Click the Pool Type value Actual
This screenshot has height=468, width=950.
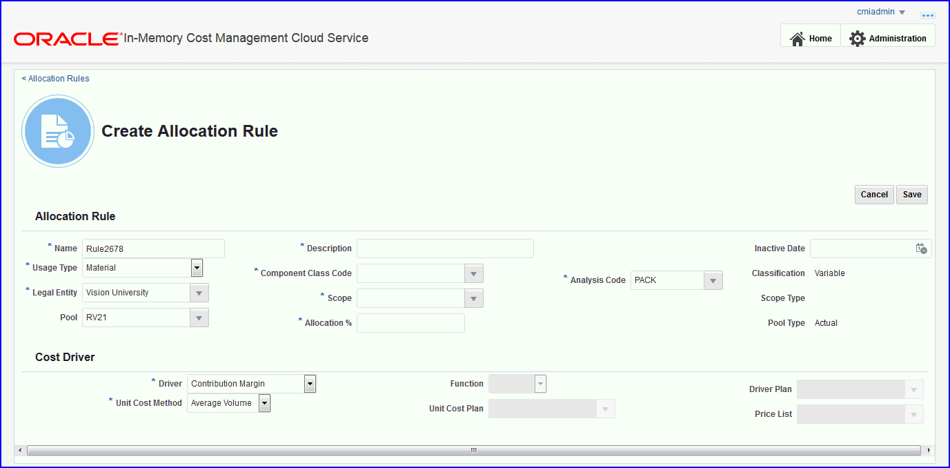tap(826, 323)
